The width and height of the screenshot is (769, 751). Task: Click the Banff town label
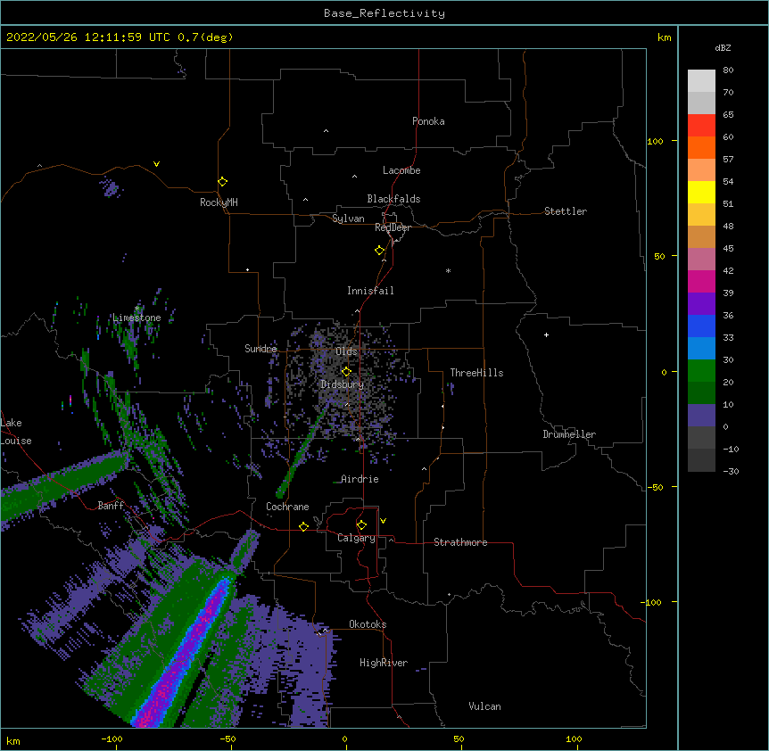click(x=111, y=506)
